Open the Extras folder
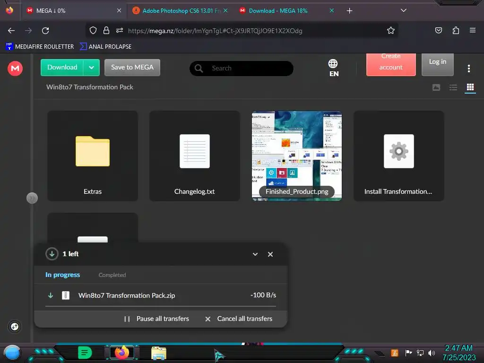 coord(93,156)
